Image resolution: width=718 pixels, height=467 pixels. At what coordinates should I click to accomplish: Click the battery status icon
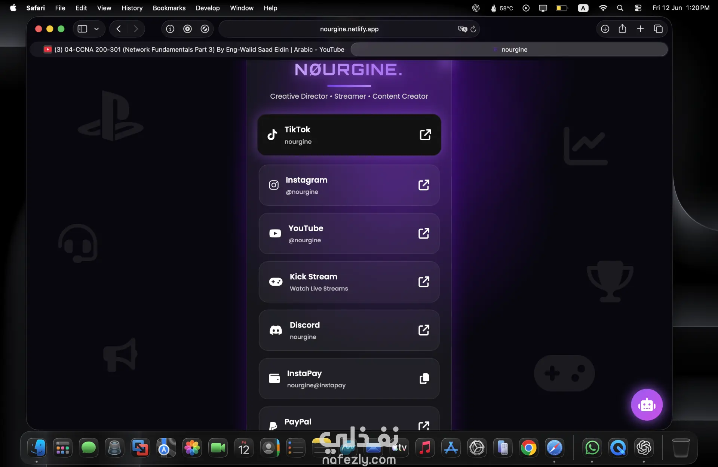[x=562, y=8]
